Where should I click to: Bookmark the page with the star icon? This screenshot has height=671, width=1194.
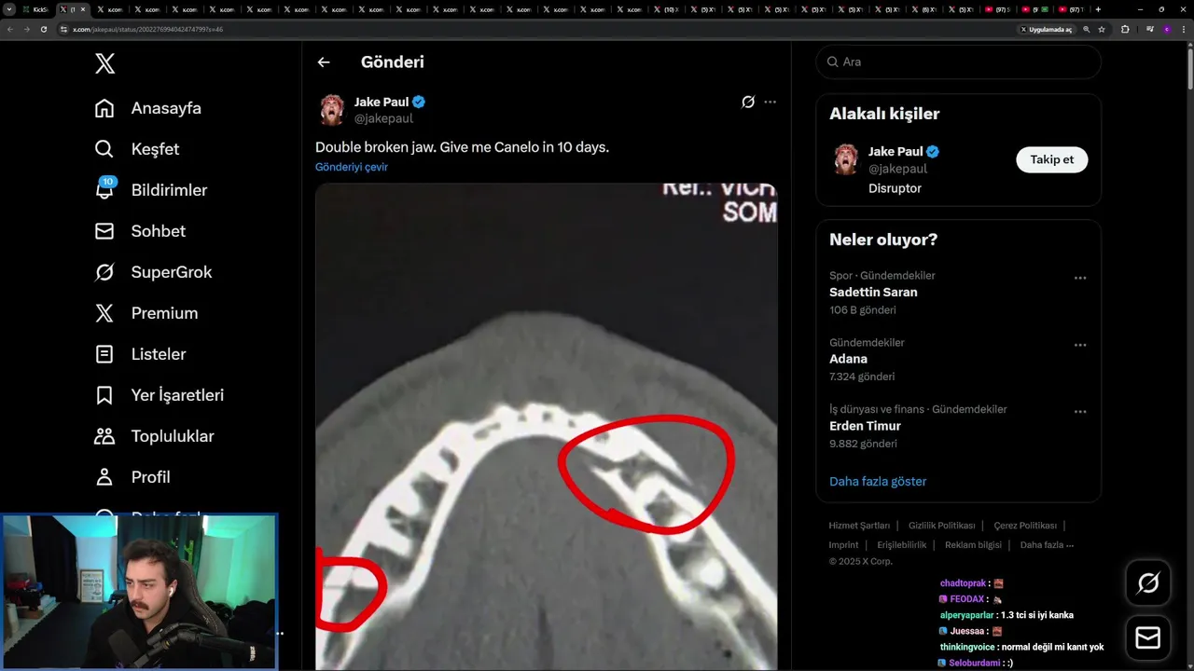click(x=1102, y=29)
